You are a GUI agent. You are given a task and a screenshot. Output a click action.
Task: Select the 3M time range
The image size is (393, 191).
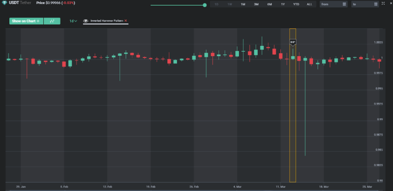[x=256, y=4]
